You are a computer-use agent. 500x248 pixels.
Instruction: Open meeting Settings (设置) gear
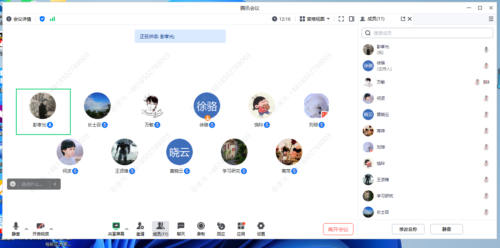click(261, 226)
